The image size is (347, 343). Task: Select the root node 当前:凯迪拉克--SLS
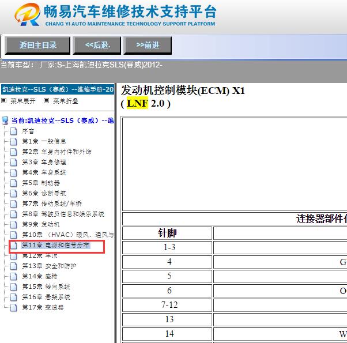(62, 120)
